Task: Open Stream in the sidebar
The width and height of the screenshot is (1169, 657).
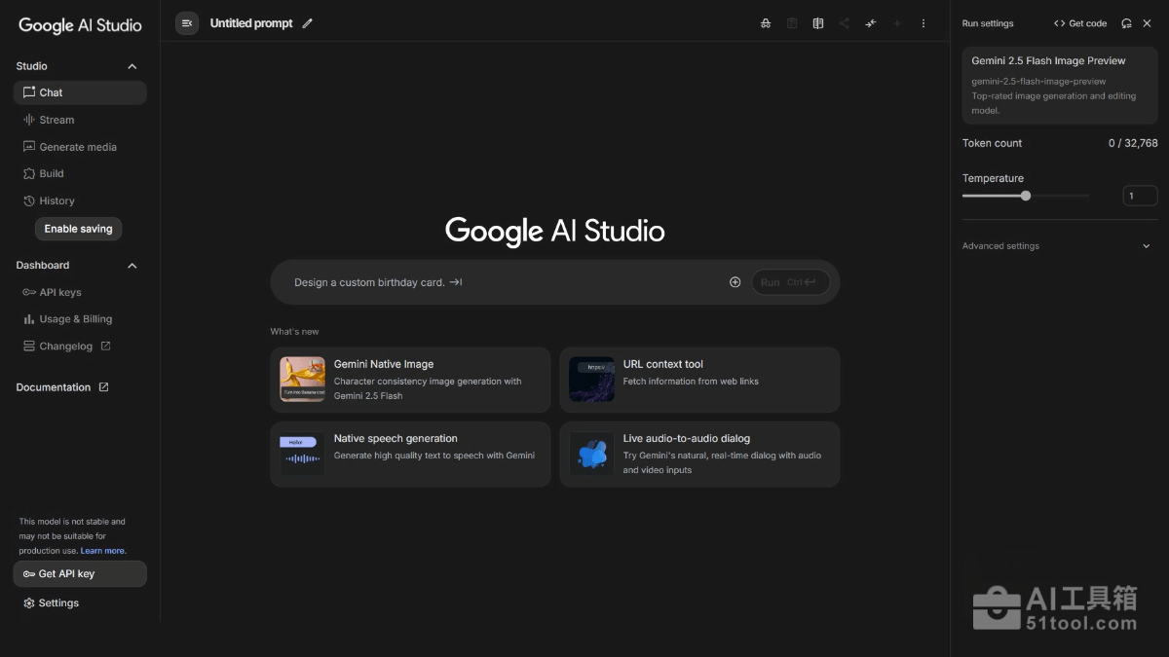Action: point(57,120)
